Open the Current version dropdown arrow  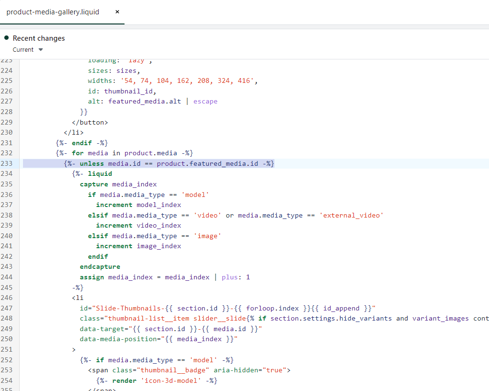click(x=41, y=50)
